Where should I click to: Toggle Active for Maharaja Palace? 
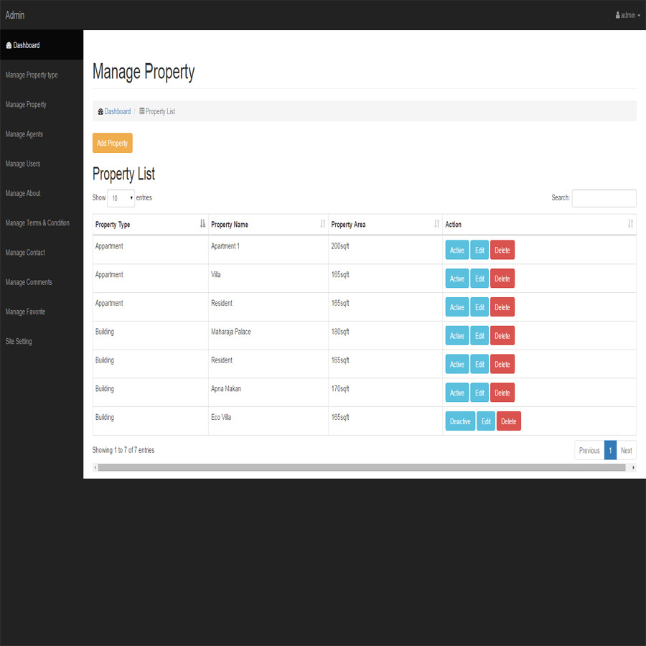pyautogui.click(x=457, y=336)
